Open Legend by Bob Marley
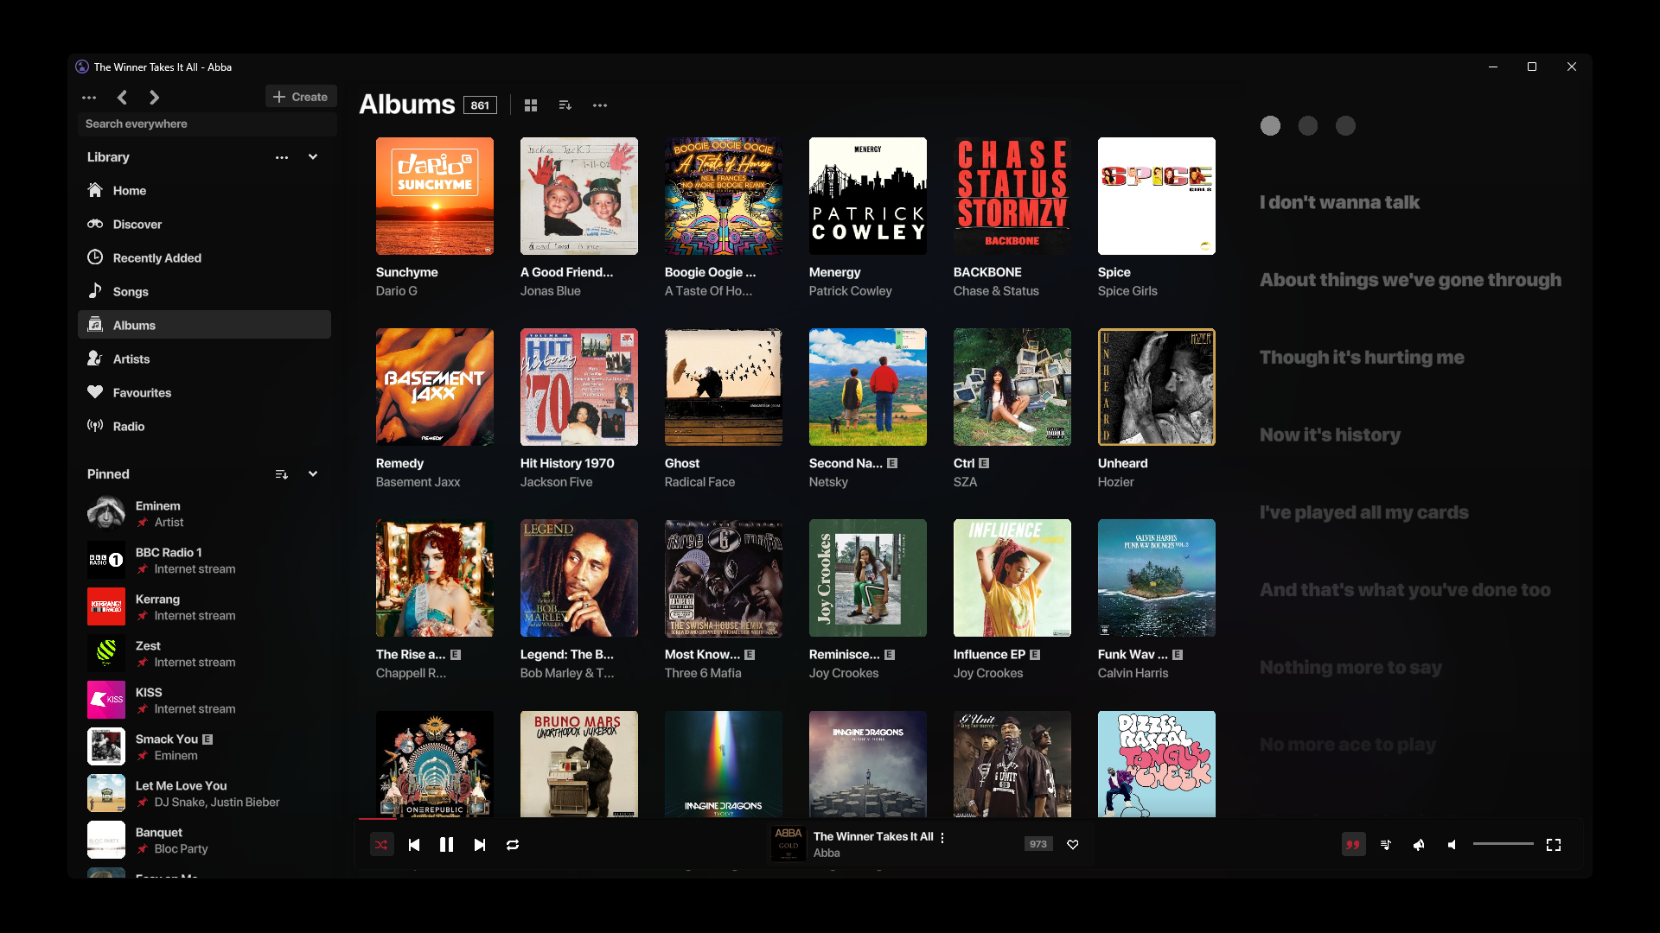The width and height of the screenshot is (1660, 933). click(579, 578)
